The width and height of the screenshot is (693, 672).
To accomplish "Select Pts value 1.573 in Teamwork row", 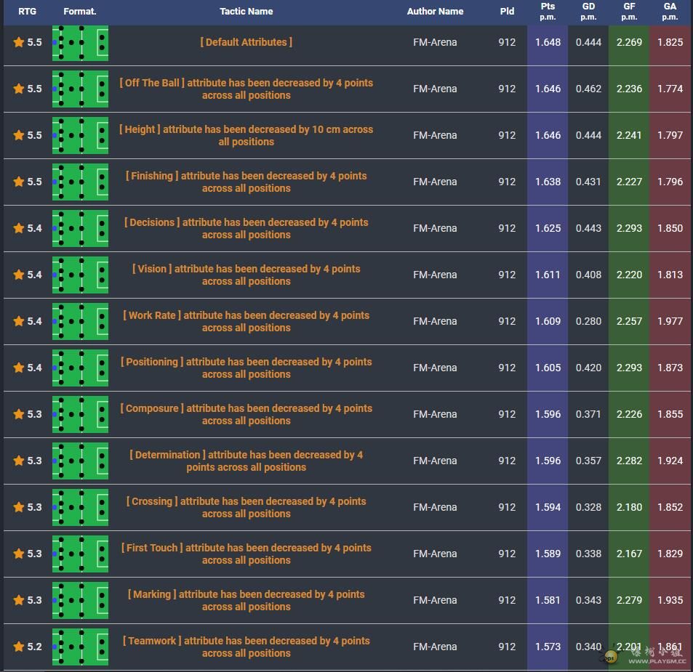I will (548, 647).
